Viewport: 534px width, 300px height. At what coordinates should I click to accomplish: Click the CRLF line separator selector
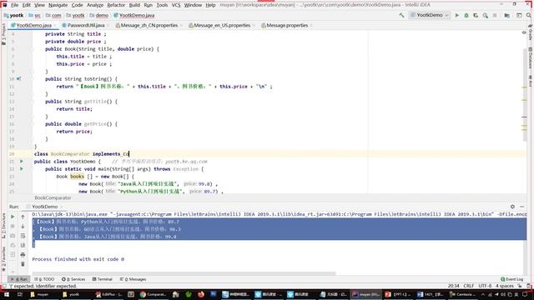[x=469, y=286]
